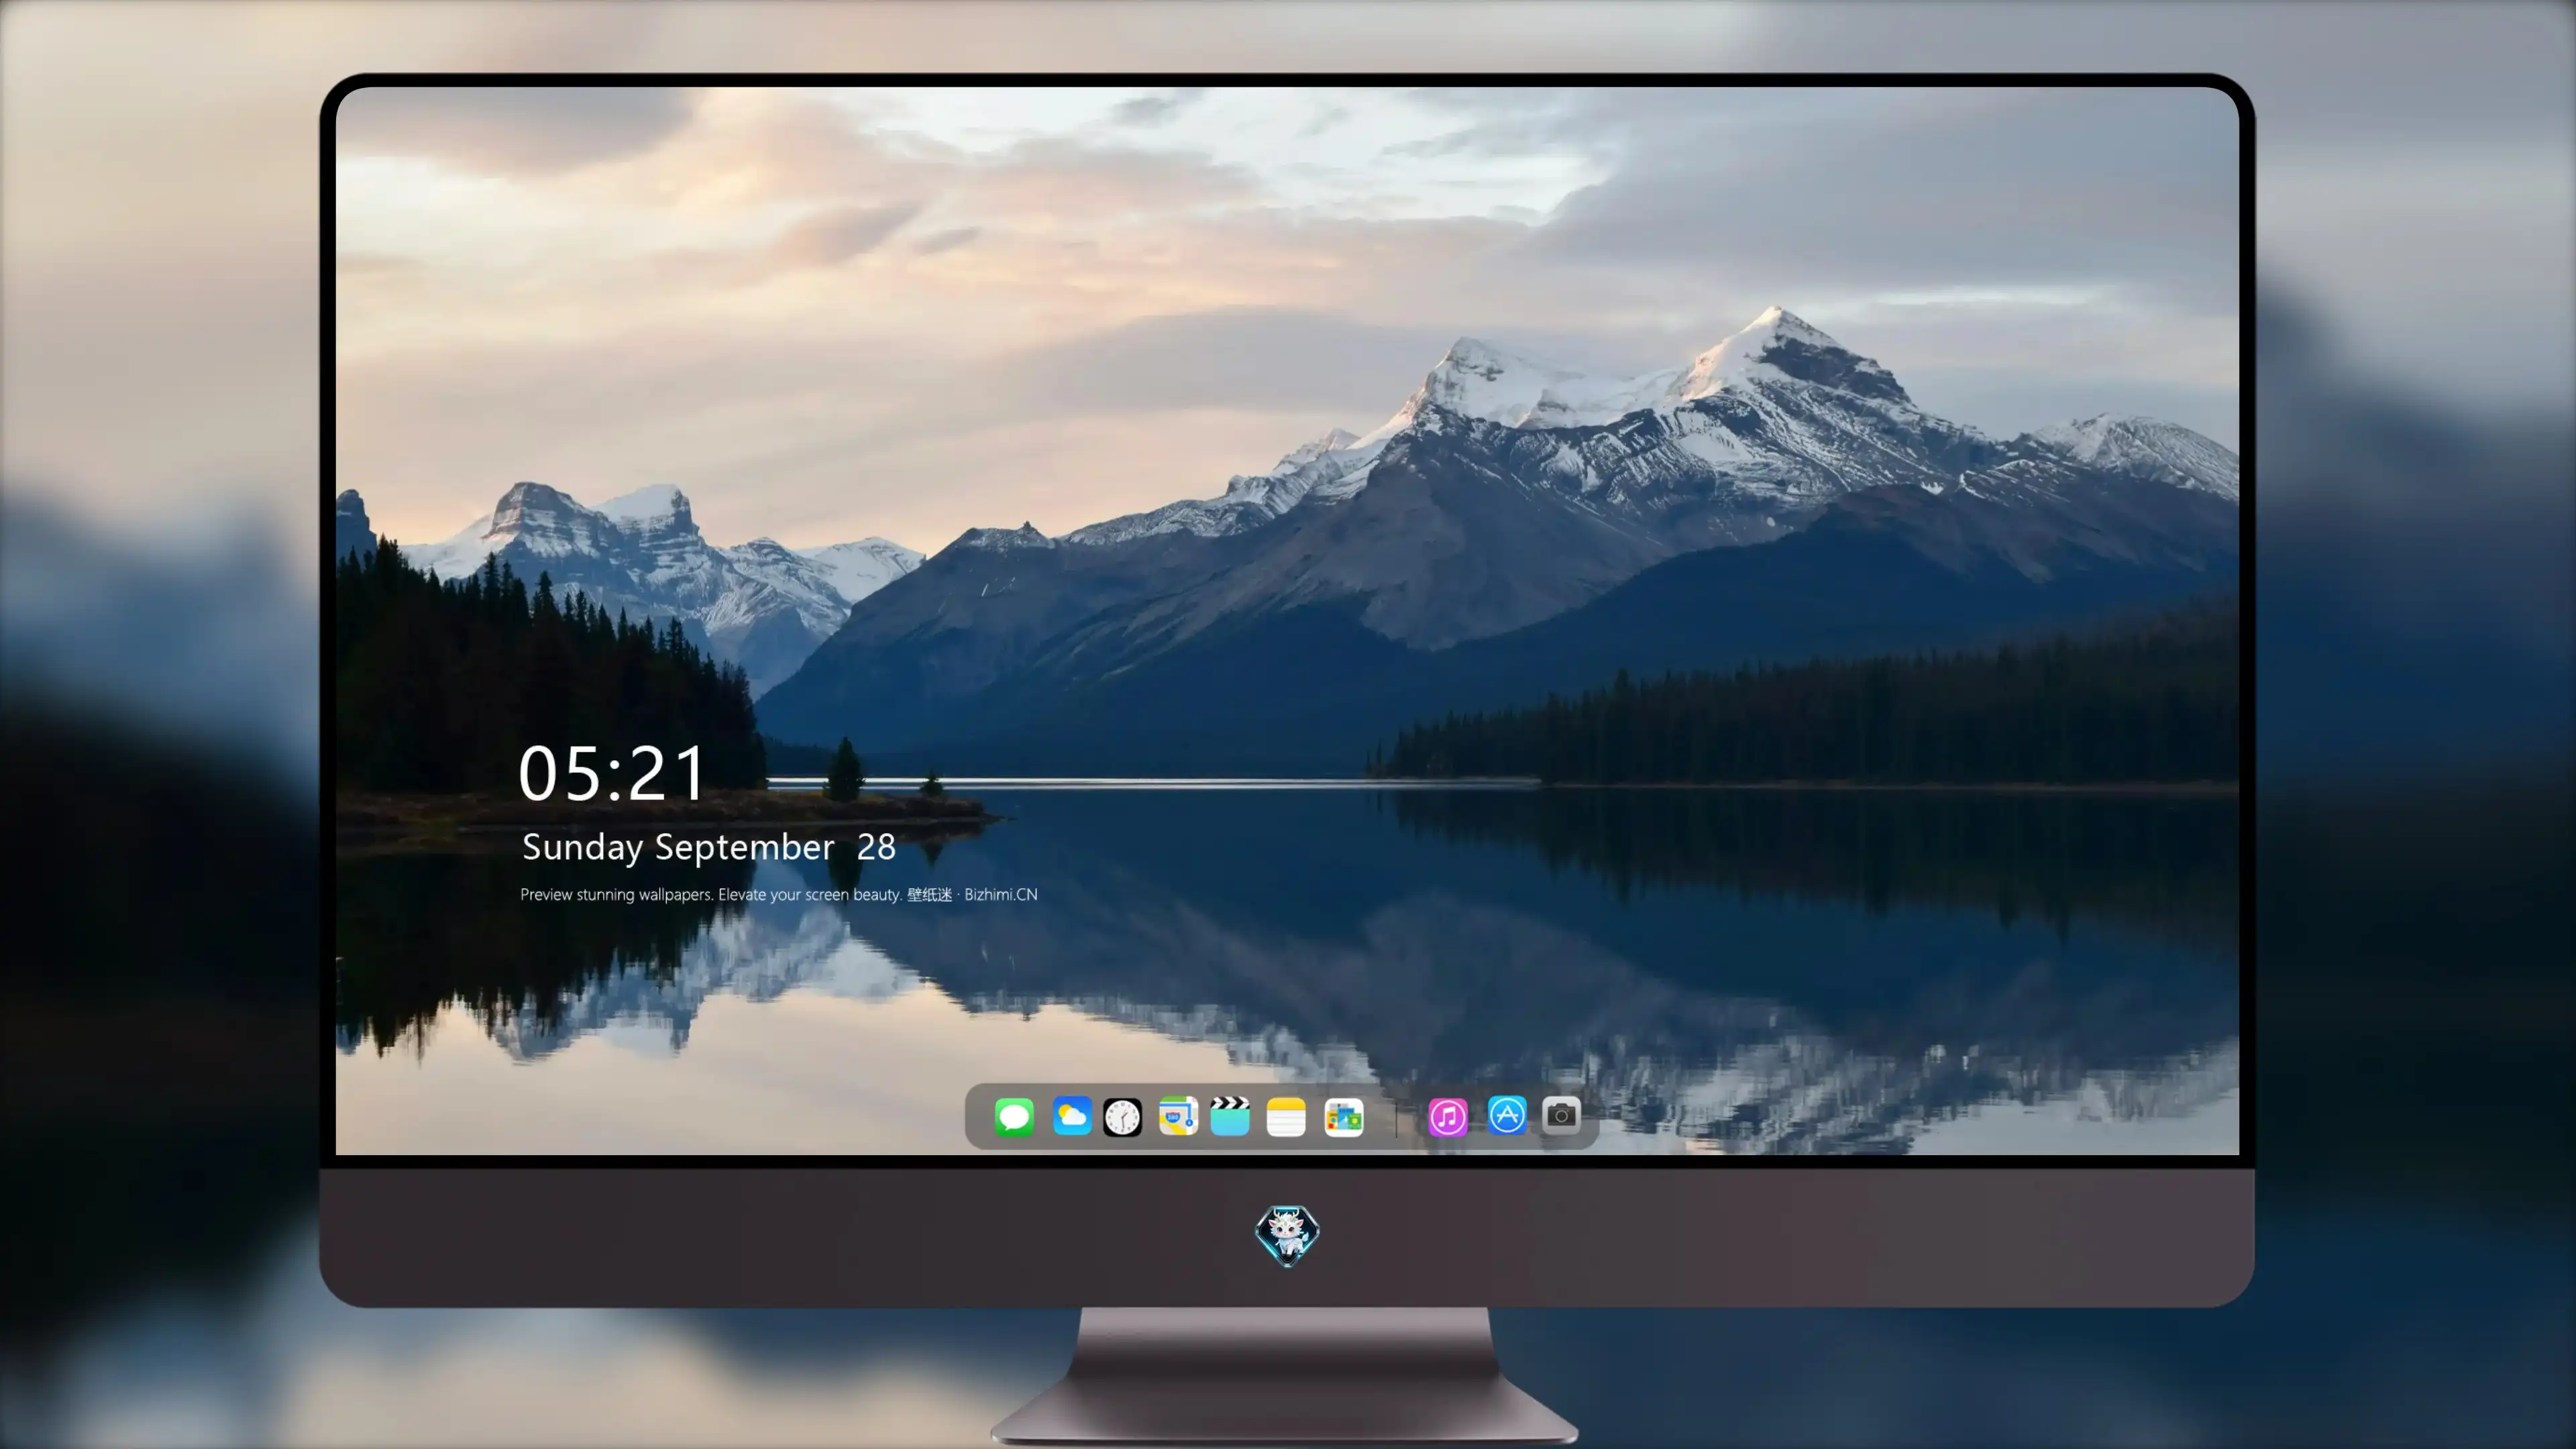Open the Clock app in the dock
Image resolution: width=2576 pixels, height=1449 pixels.
pos(1122,1117)
